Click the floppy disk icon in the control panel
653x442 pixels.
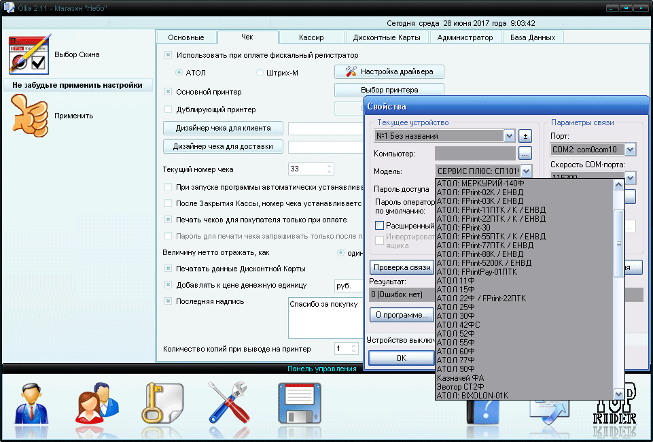point(300,403)
